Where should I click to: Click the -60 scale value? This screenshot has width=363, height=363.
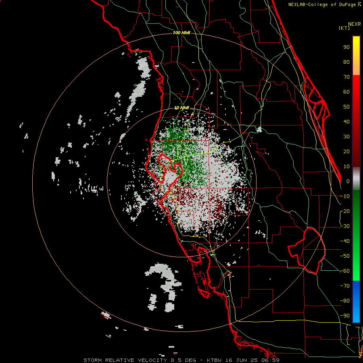[345, 271]
